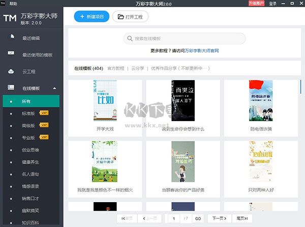This screenshot has height=227, width=305.
Task: Select 标准版 category
Action: [28, 113]
